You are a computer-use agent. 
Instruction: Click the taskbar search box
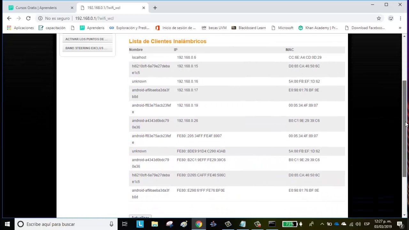(66, 224)
